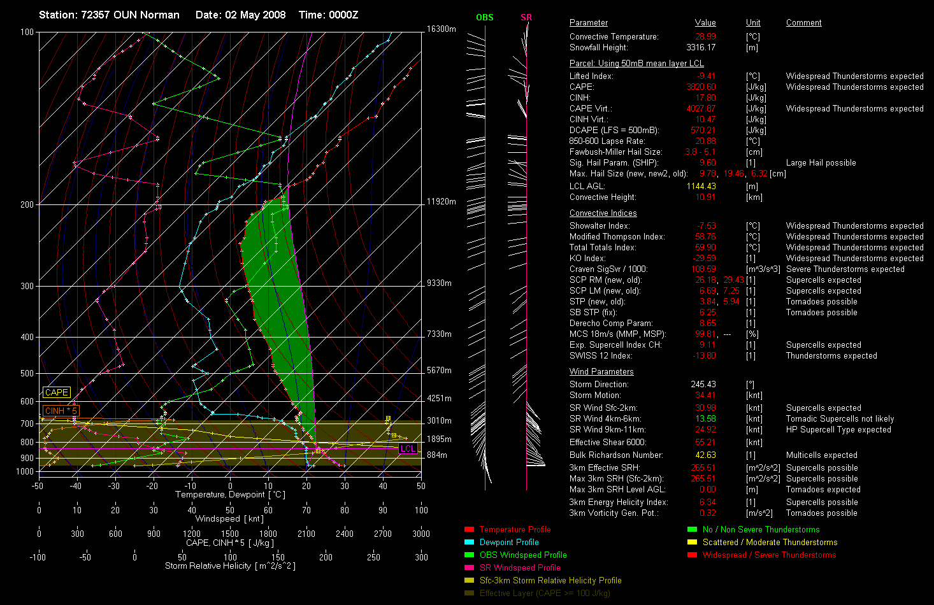Select the magenta LCL marker label

point(408,448)
